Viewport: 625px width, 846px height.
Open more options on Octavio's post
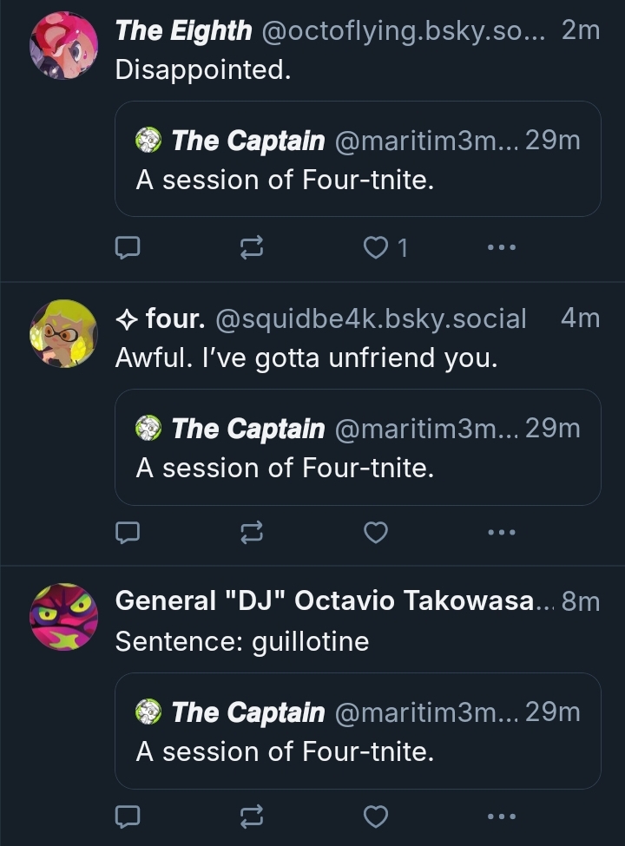pos(501,816)
